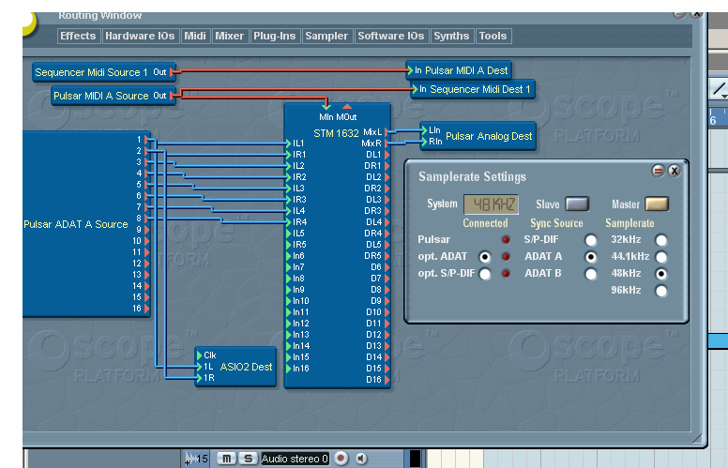Open the Plug-Ins menu
This screenshot has width=728, height=468.
click(274, 37)
